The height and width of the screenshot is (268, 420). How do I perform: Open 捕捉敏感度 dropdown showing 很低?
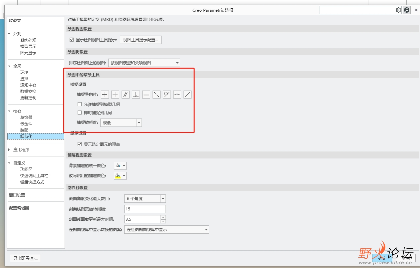click(x=121, y=123)
